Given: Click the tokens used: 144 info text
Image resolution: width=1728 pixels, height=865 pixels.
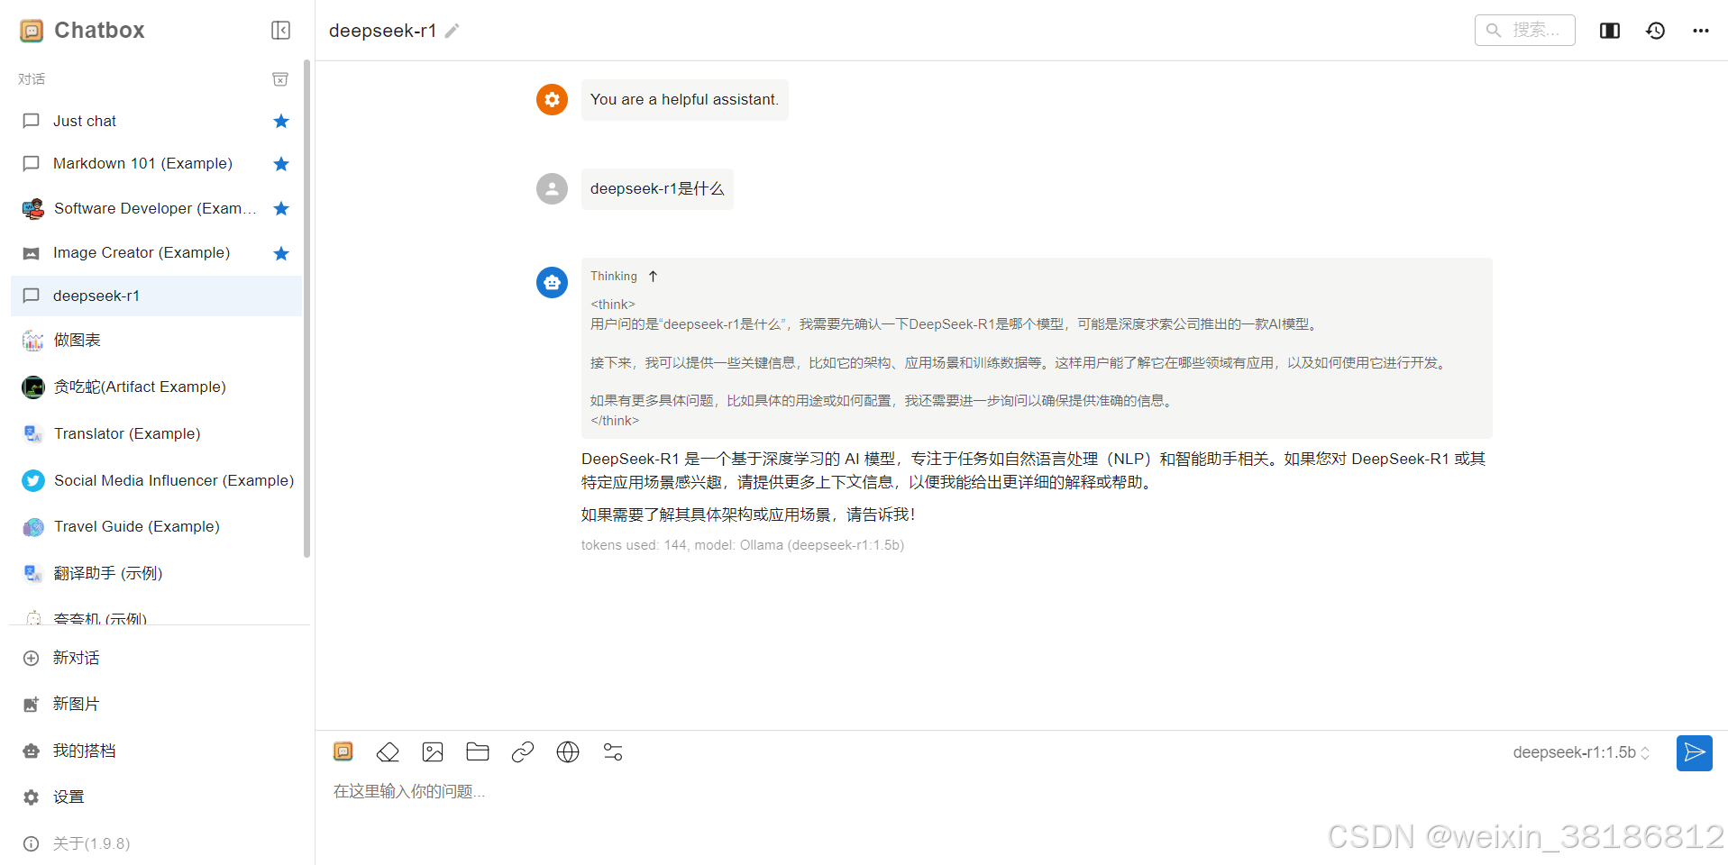Looking at the screenshot, I should (743, 545).
